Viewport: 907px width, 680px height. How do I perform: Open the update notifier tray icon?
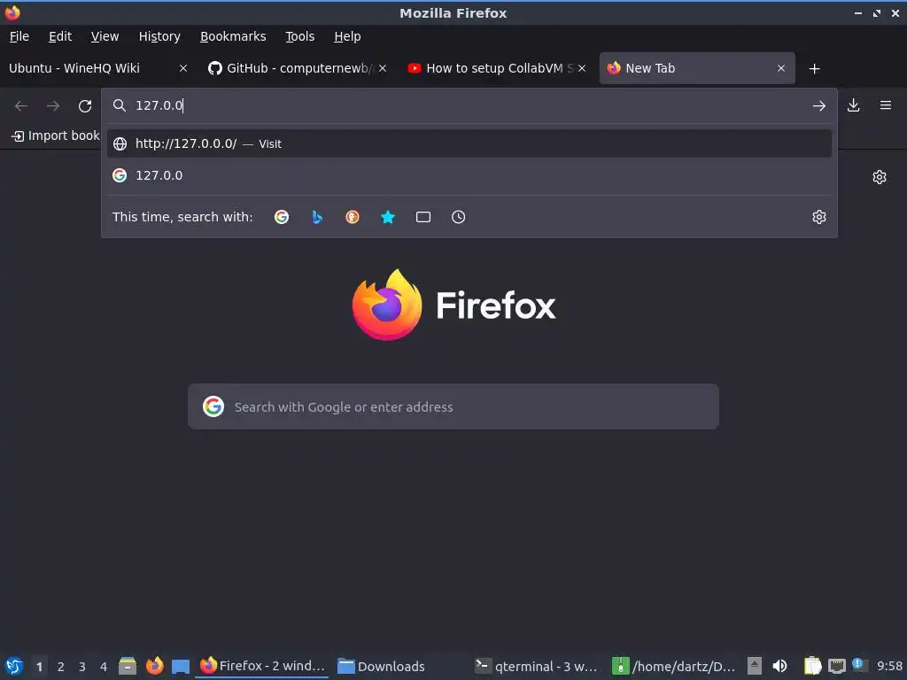pos(859,665)
